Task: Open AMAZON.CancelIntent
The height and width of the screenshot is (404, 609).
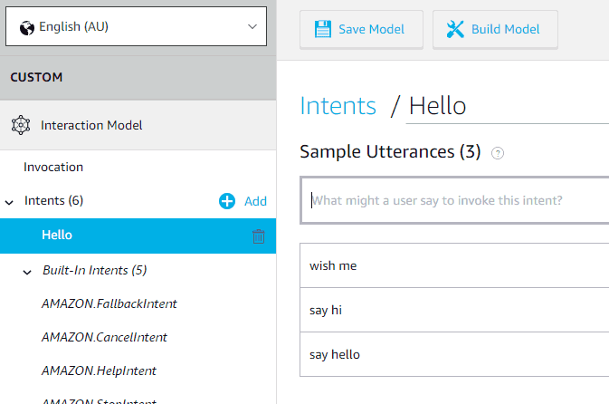Action: (x=104, y=337)
